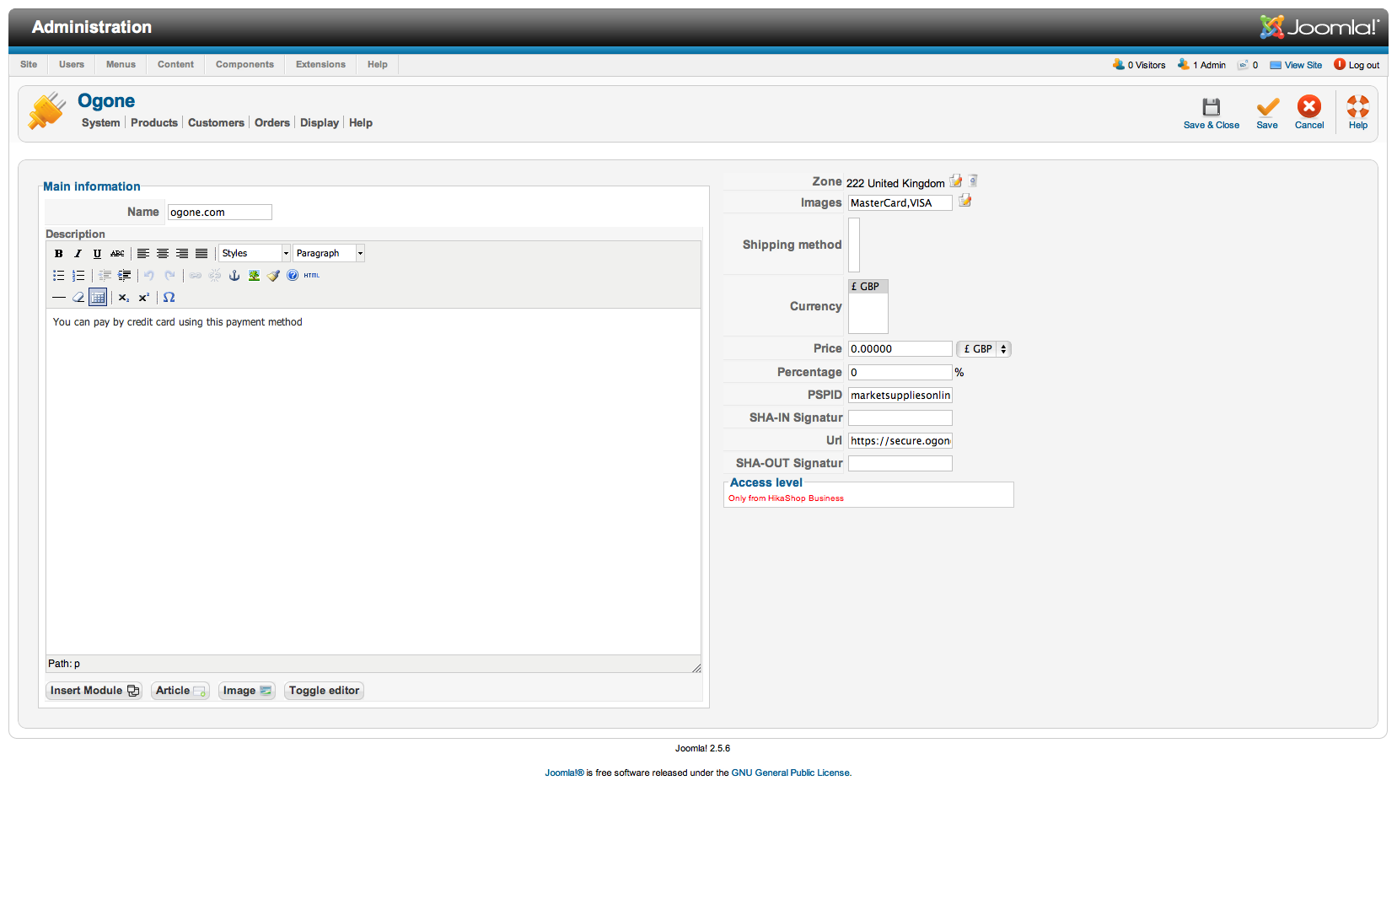Open the Extensions menu

click(x=320, y=64)
